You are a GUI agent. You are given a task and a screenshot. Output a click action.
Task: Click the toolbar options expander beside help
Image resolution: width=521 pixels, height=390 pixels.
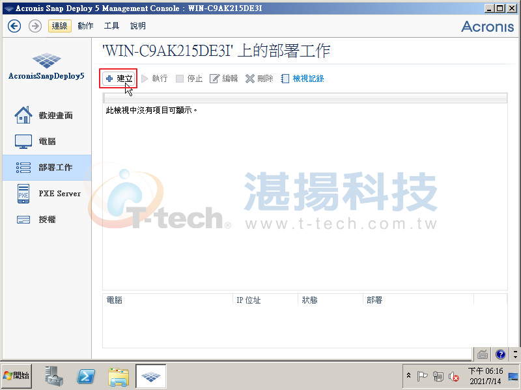(515, 354)
